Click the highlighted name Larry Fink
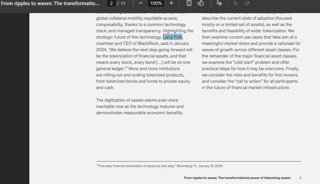Screen dimensions: 320x184 pos(172,37)
